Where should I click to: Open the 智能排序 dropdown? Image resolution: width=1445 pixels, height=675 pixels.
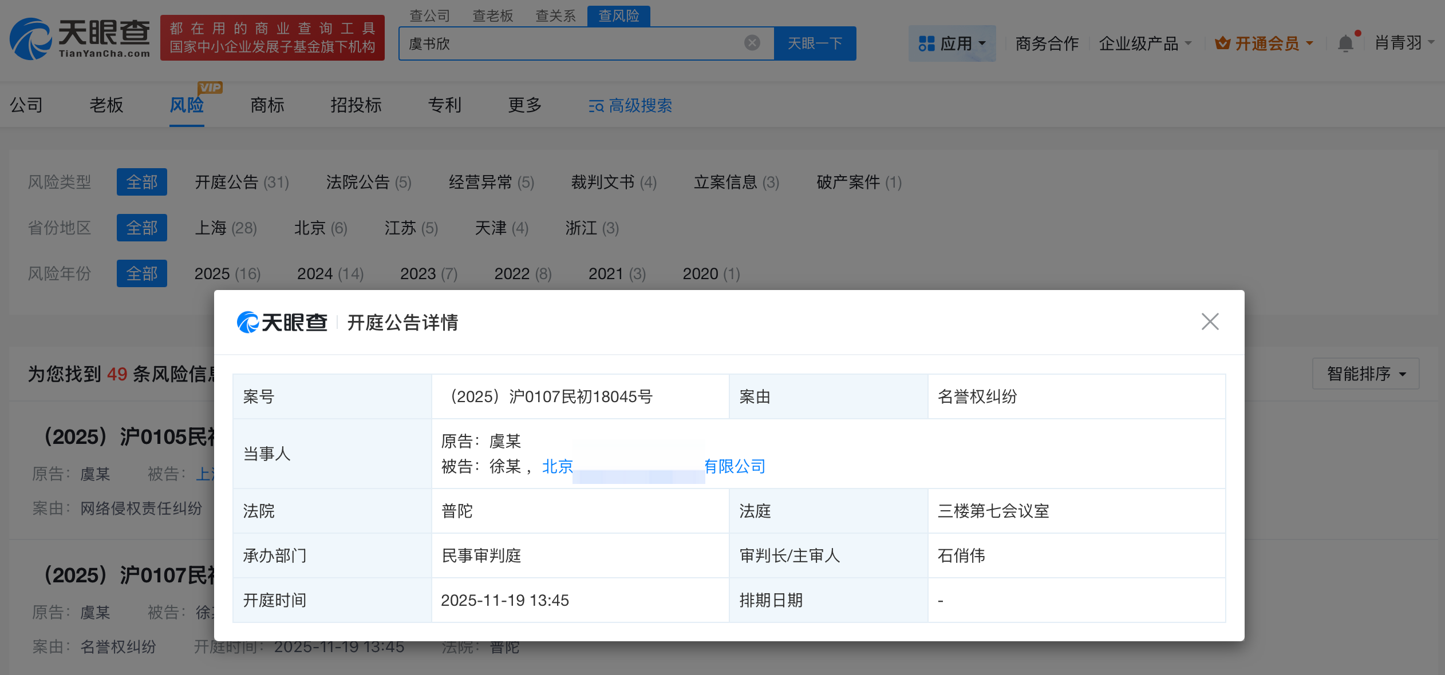(1365, 374)
